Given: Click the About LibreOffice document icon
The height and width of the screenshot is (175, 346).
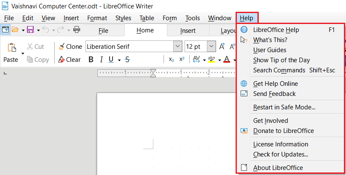Looking at the screenshot, I should tap(244, 167).
